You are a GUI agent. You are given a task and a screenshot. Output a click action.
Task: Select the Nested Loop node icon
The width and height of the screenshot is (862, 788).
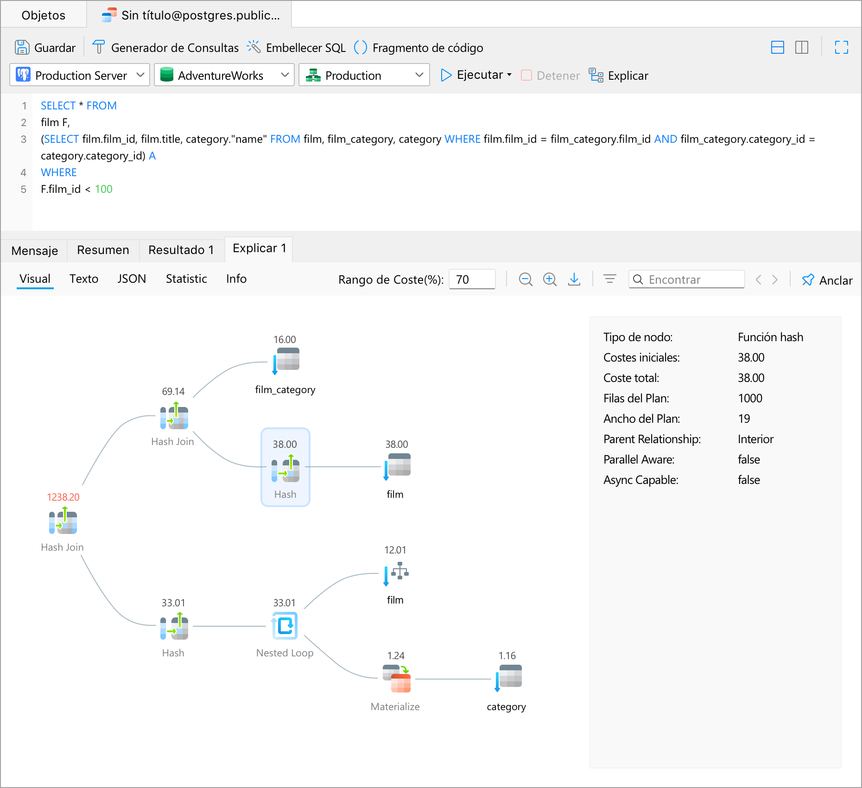coord(285,626)
